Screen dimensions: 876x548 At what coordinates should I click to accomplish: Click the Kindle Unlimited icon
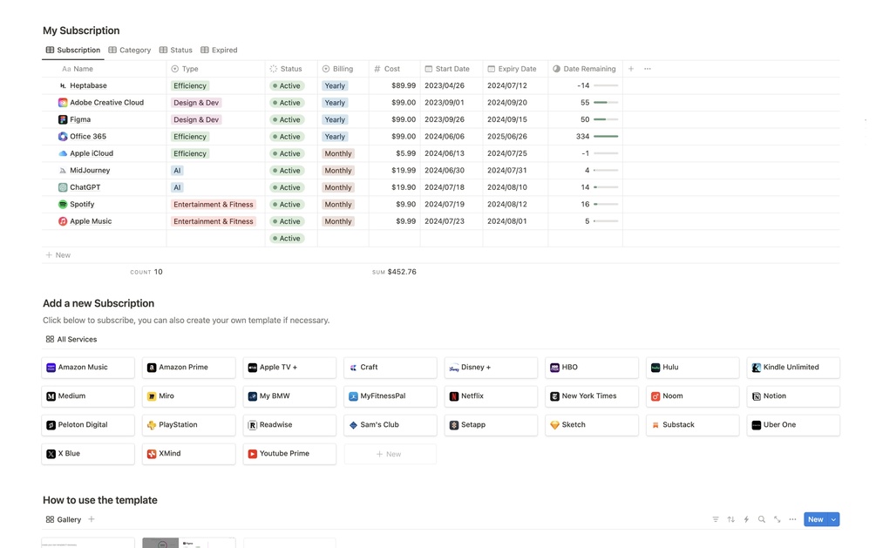point(757,368)
